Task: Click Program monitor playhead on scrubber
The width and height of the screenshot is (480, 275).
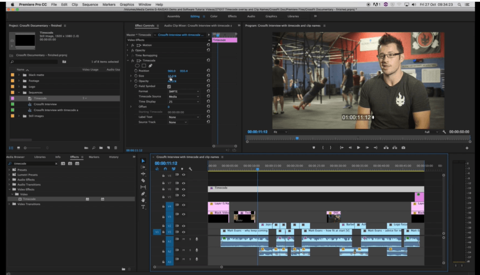Action: coord(297,138)
